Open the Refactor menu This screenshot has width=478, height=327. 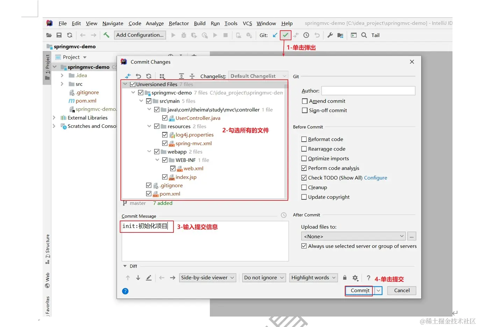179,23
